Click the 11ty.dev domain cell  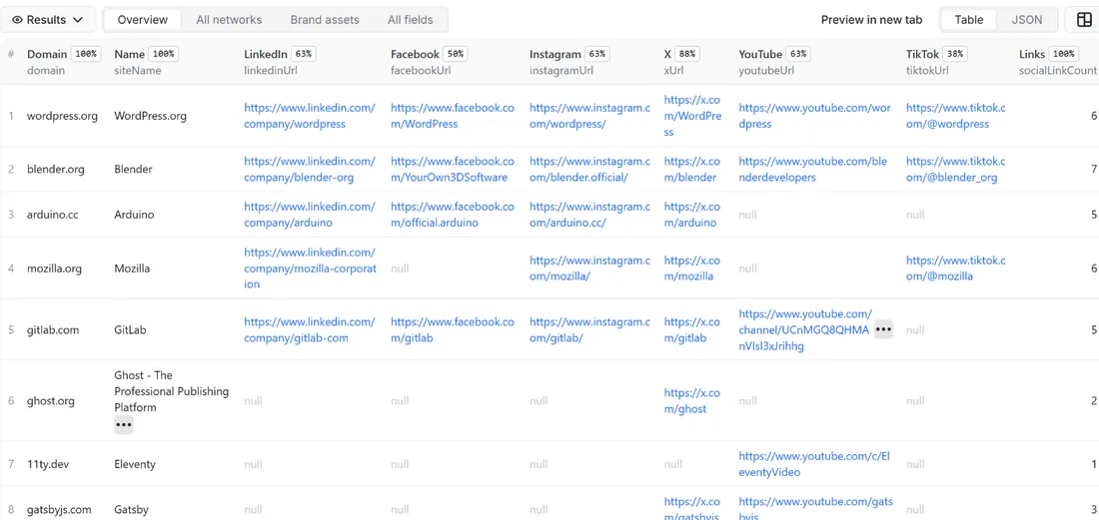pyautogui.click(x=50, y=464)
